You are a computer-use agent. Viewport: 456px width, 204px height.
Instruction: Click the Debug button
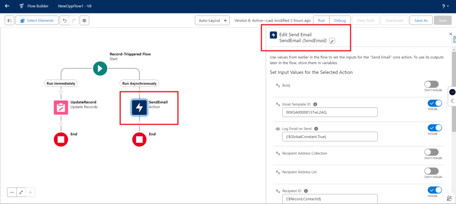pos(339,20)
